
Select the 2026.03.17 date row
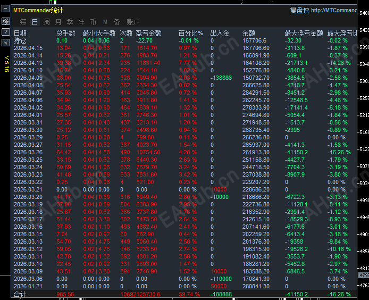pos(28,219)
